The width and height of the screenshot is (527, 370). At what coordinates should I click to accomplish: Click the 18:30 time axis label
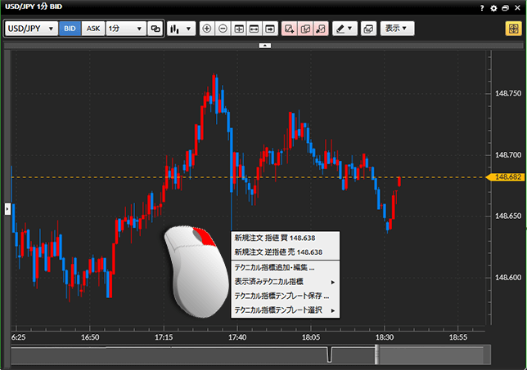tap(385, 337)
